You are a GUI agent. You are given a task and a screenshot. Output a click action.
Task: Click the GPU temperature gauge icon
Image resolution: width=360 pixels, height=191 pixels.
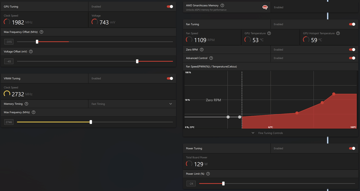tap(247, 39)
